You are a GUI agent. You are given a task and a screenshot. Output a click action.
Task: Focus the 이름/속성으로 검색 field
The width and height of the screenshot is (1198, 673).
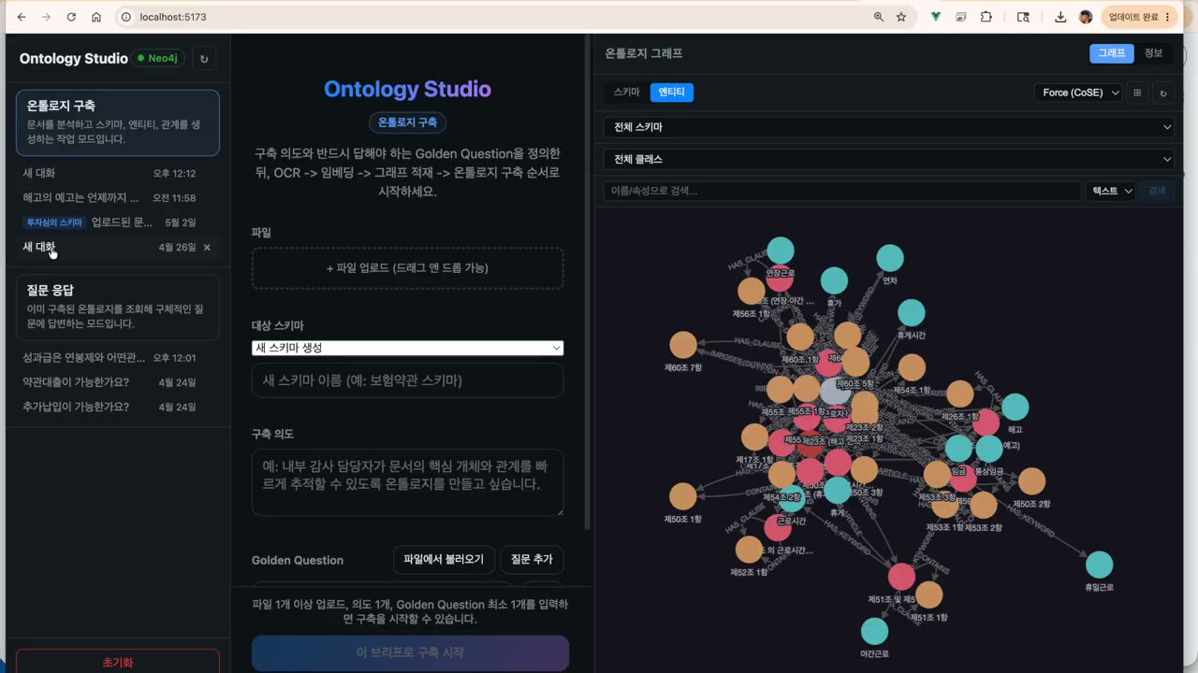(x=842, y=191)
